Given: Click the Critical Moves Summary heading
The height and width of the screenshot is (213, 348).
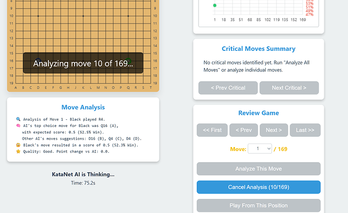Looking at the screenshot, I should [259, 48].
